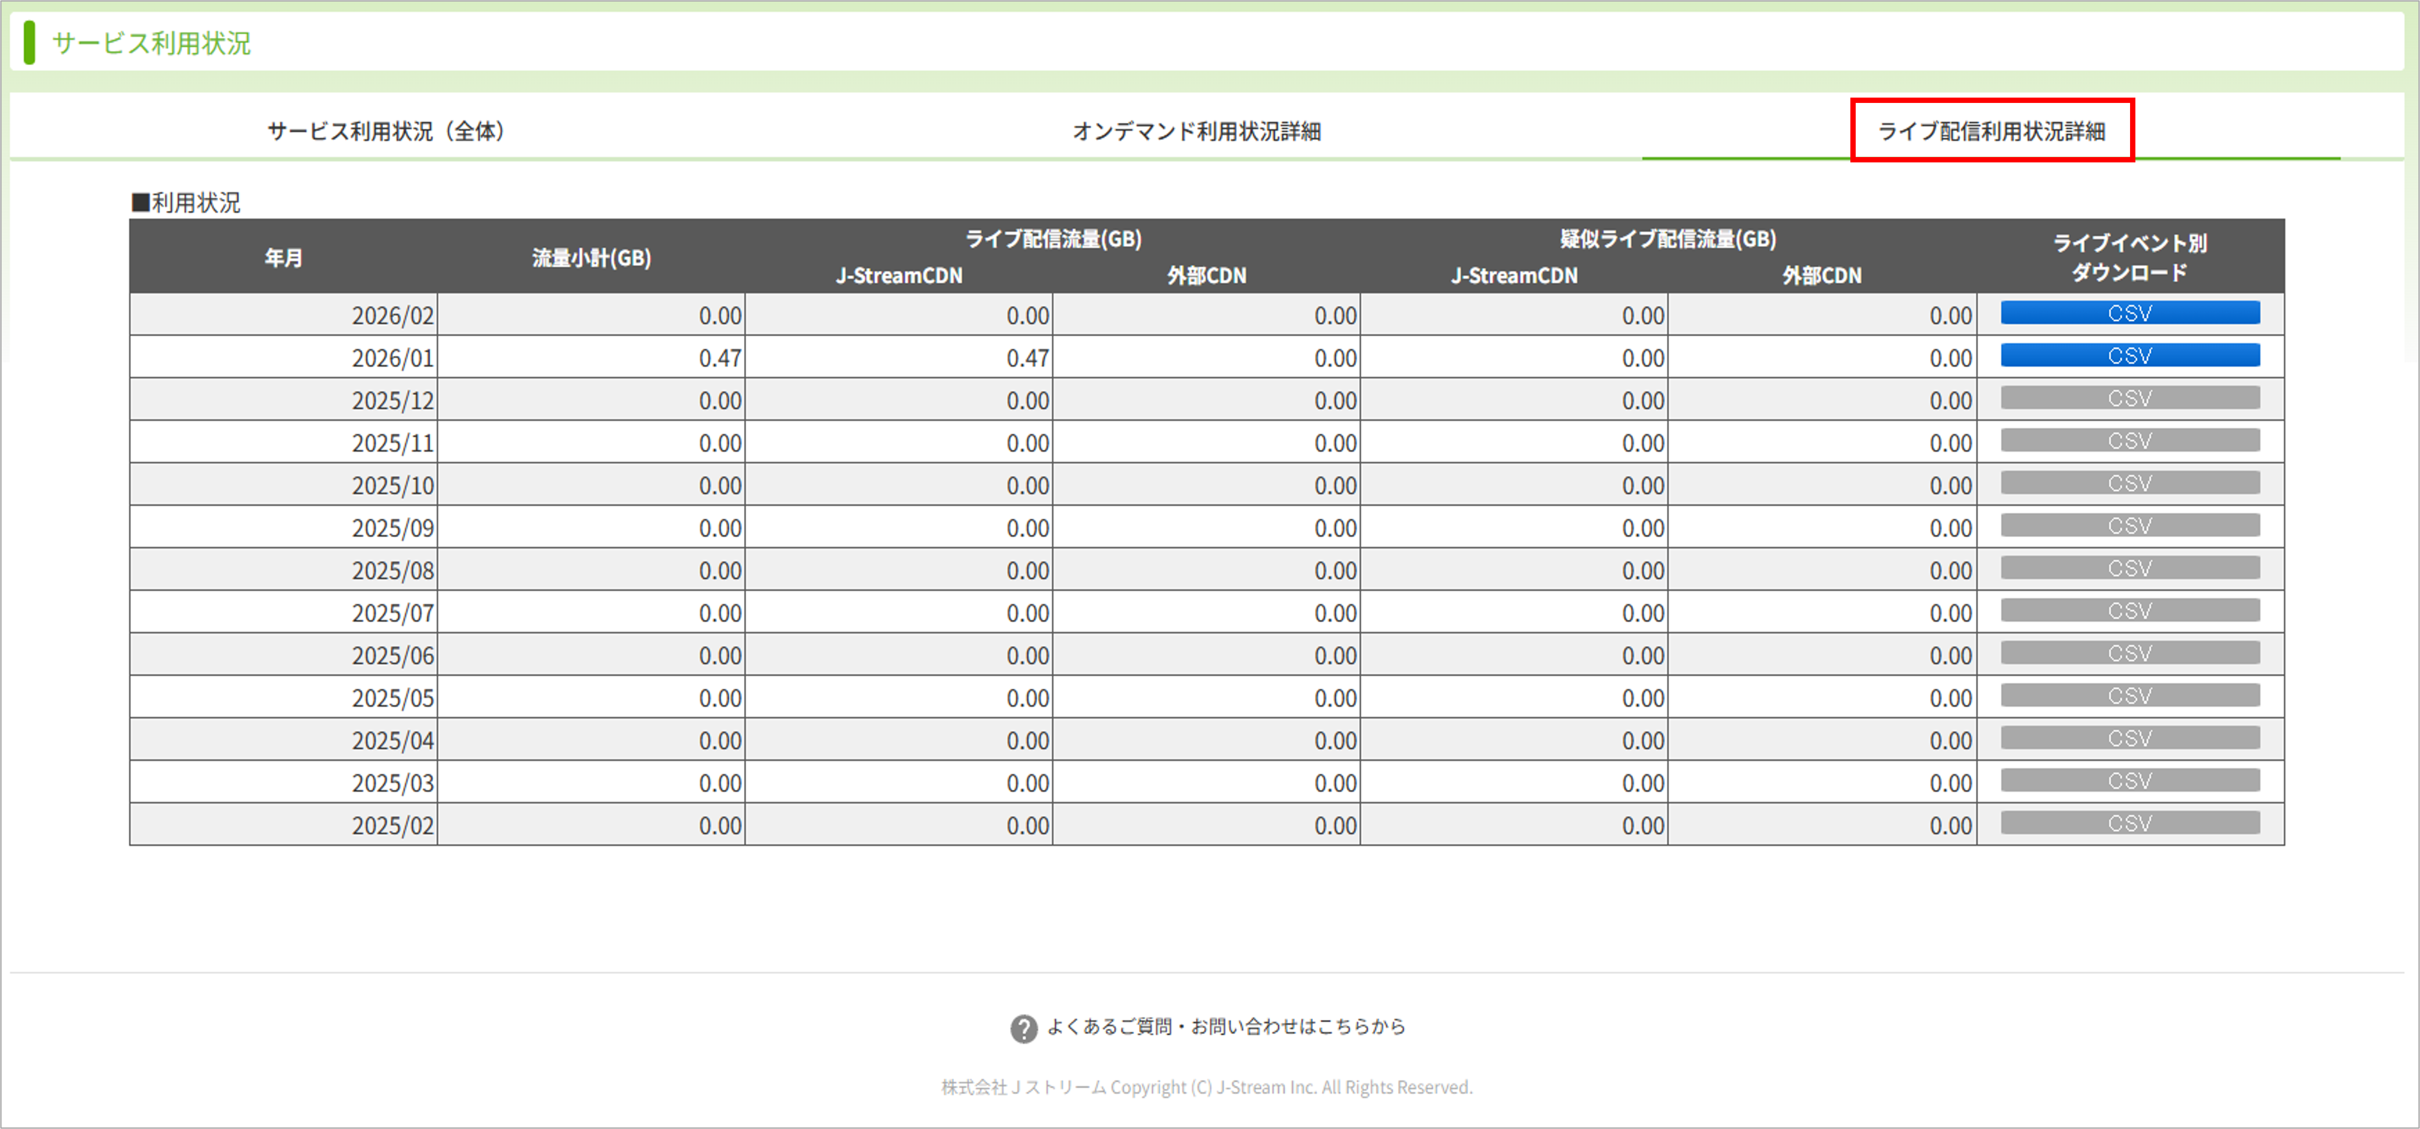
Task: Click the grey CSV button for 2025/11
Action: pos(2130,440)
